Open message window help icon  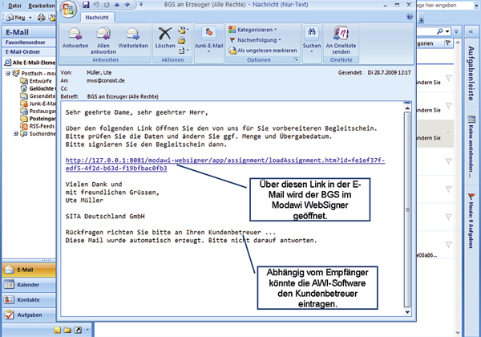[x=409, y=17]
